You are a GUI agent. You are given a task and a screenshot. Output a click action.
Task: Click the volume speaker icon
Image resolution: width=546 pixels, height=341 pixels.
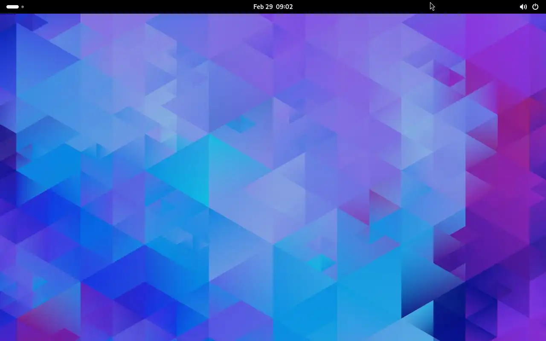[x=523, y=7]
